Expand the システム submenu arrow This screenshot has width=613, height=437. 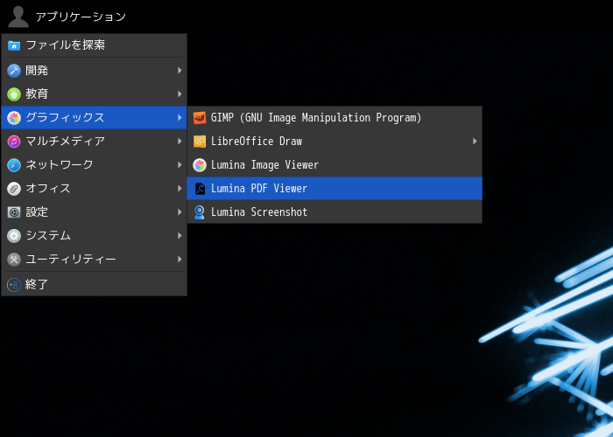coord(180,236)
